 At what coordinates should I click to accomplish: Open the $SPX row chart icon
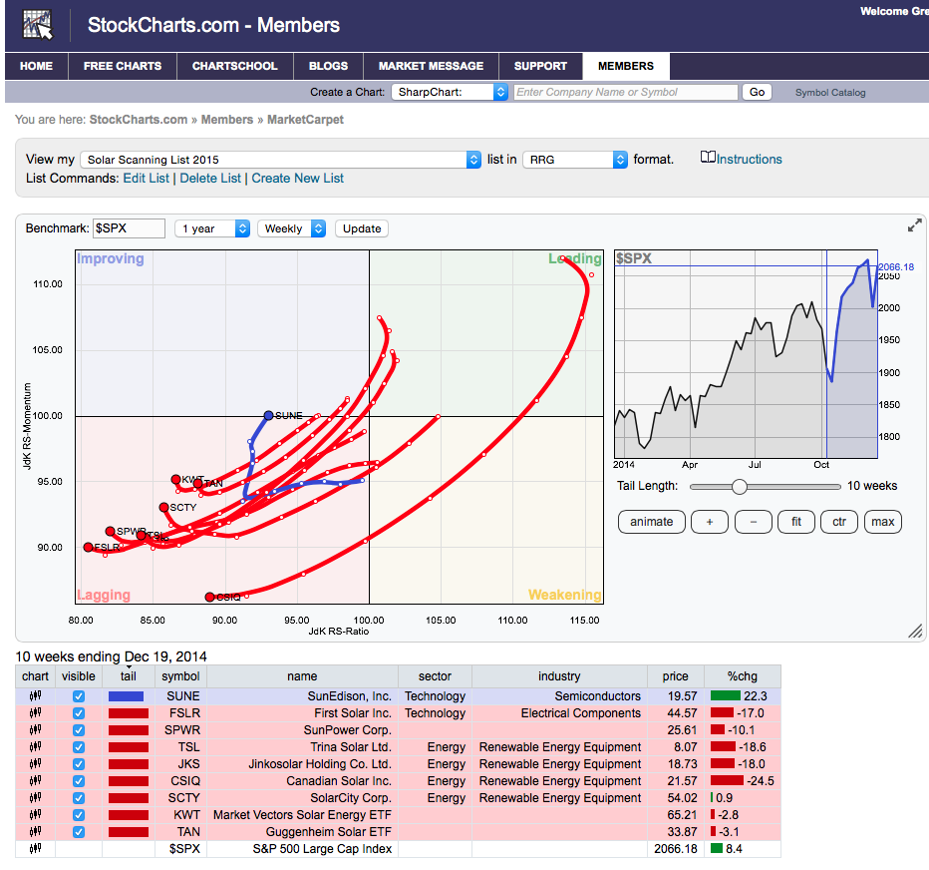coord(35,849)
